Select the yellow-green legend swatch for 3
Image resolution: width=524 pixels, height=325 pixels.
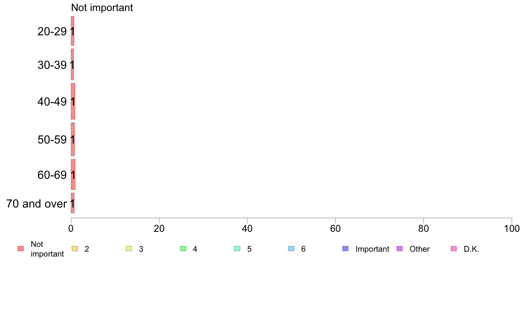coord(129,249)
